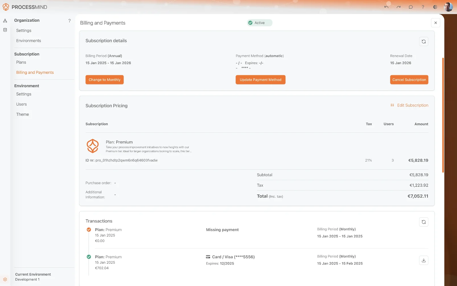This screenshot has width=457, height=286.
Task: Click the Subtotal value €5,828.19
Action: (x=419, y=175)
